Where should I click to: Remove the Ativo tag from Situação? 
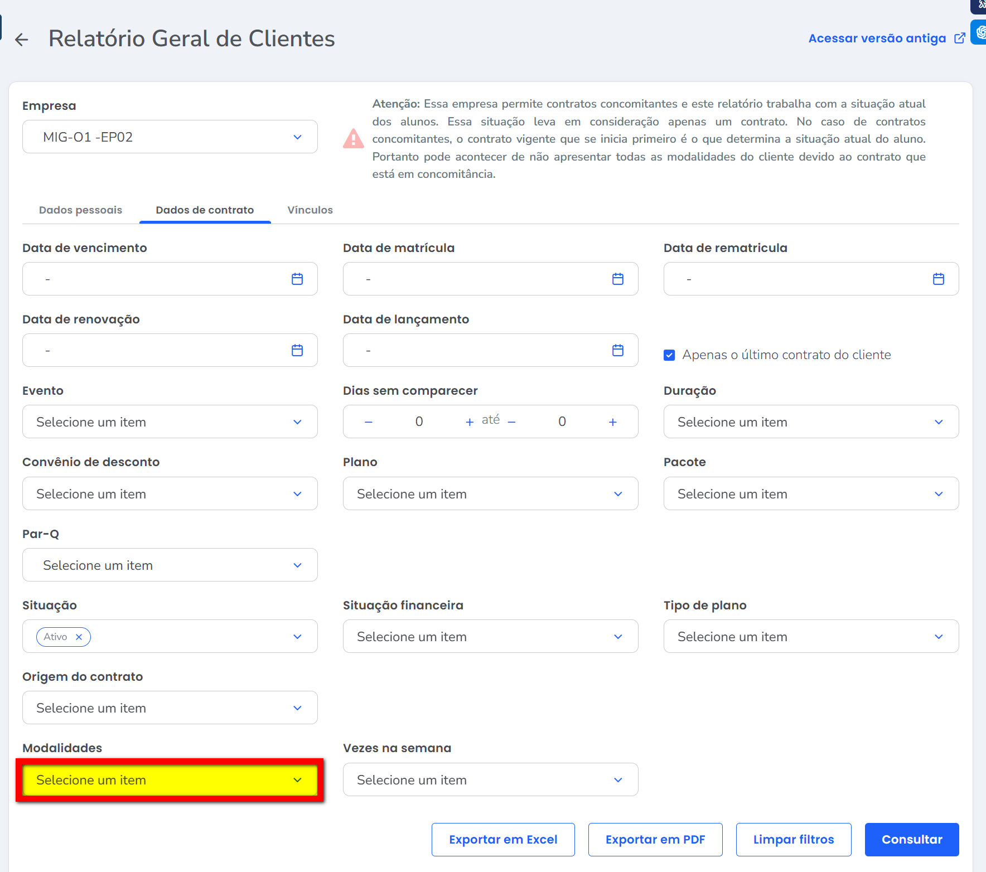click(x=79, y=637)
